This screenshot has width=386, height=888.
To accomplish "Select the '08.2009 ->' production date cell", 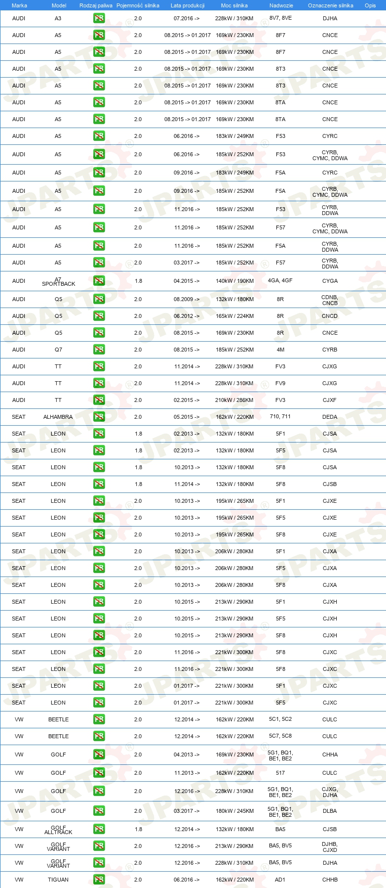I will coord(187,299).
